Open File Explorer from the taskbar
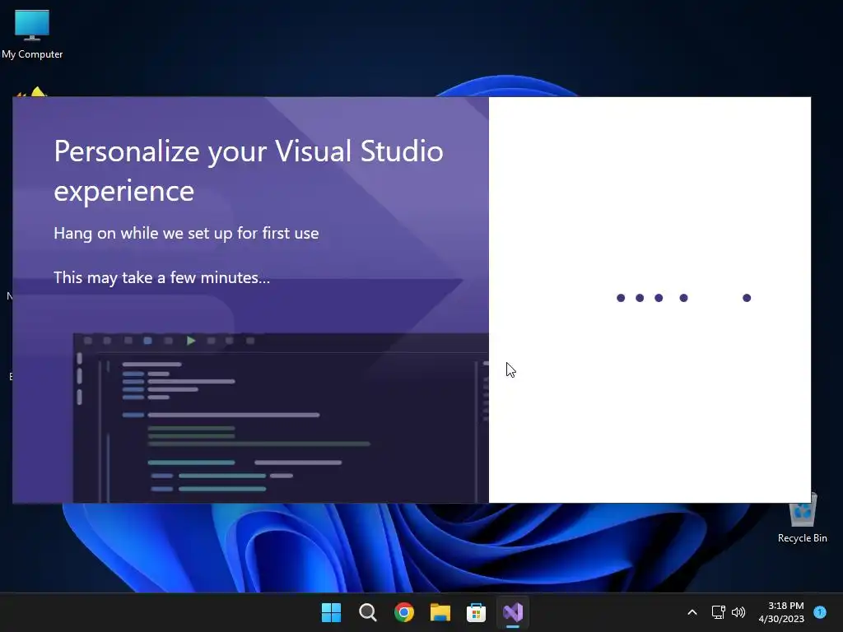This screenshot has width=843, height=632. tap(440, 612)
